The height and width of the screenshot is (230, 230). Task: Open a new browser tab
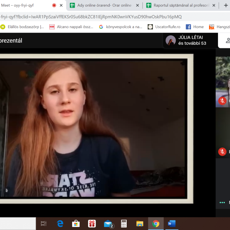point(226,5)
